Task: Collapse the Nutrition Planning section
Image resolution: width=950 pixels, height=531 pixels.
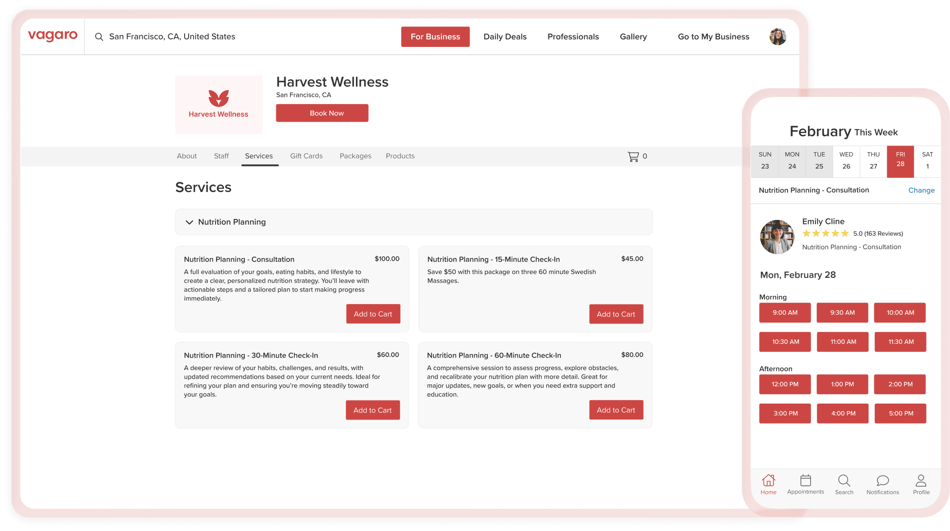Action: [x=189, y=222]
